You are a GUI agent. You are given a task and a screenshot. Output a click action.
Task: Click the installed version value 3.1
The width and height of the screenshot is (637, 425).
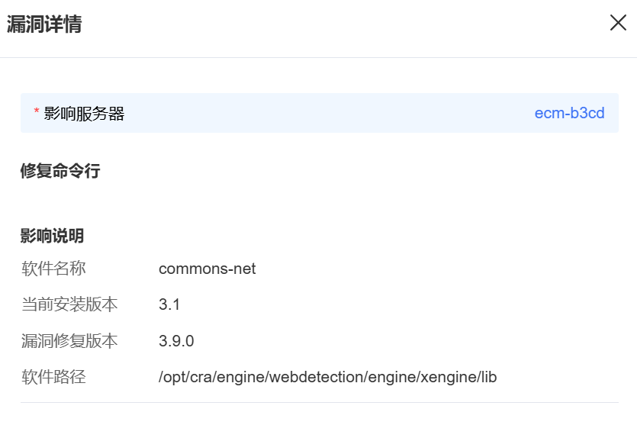[169, 304]
